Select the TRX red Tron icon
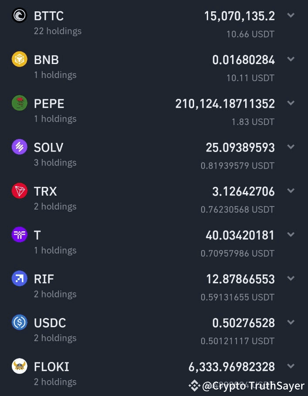Viewport: 308px width, 396px height. [18, 191]
